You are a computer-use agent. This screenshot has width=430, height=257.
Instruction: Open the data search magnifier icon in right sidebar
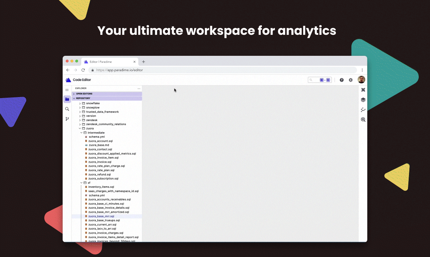pos(363,120)
